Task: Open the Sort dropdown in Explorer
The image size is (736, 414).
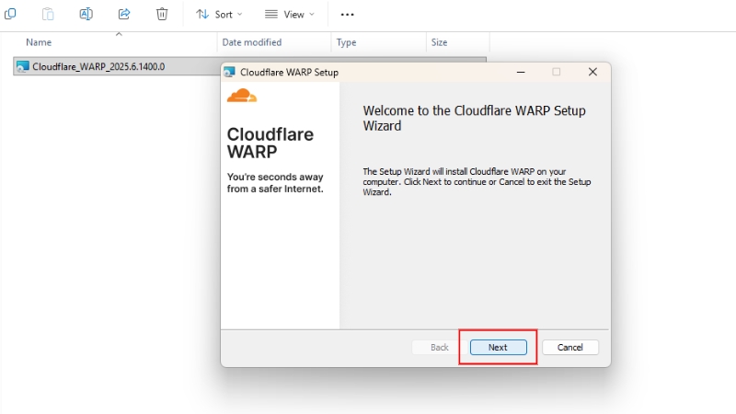Action: pyautogui.click(x=219, y=15)
